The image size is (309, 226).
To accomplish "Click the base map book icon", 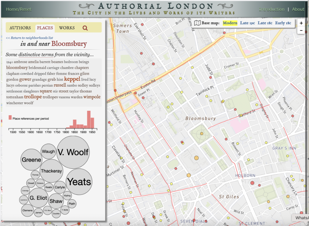I will click(197, 23).
